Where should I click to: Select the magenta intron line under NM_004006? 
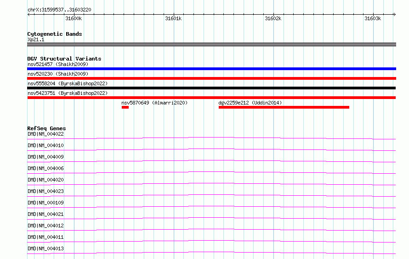211,172
